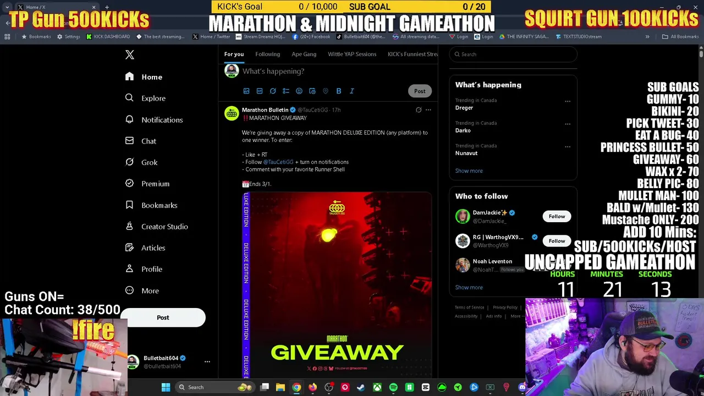Screen dimensions: 704x396
Task: Expand the More menu in sidebar
Action: pos(142,290)
